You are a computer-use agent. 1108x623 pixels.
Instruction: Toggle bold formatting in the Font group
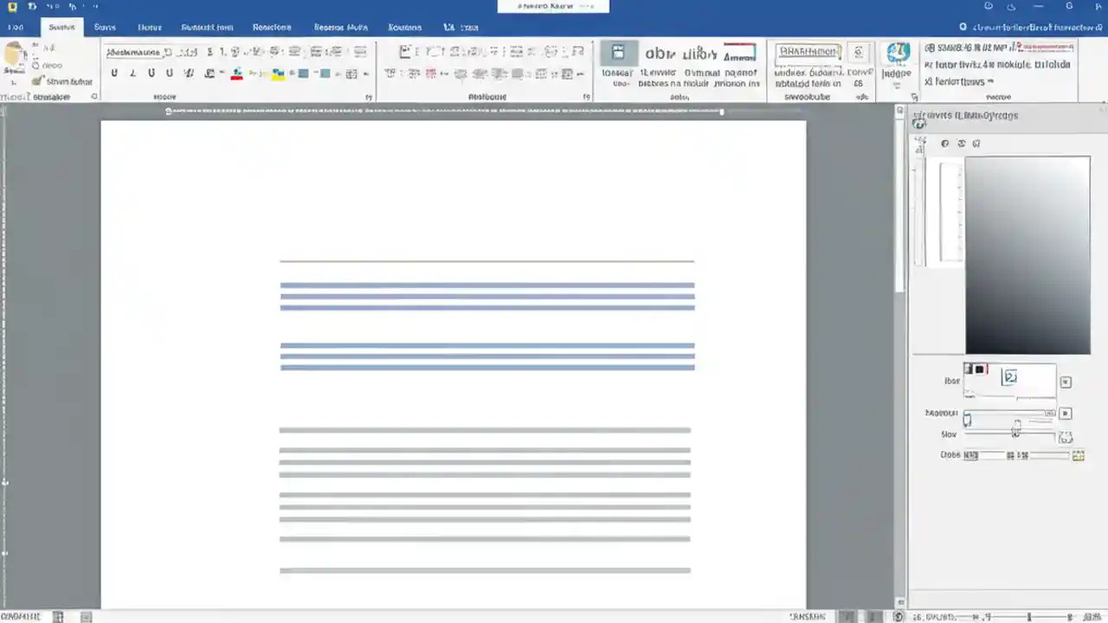(x=113, y=73)
